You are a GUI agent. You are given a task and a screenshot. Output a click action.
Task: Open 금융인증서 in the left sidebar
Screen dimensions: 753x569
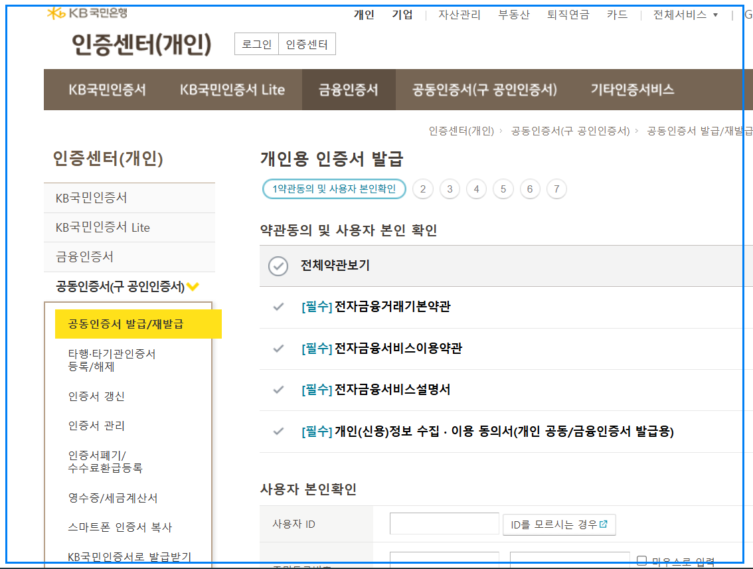point(129,257)
